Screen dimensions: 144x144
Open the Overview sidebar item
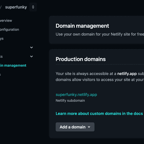click(x=6, y=21)
